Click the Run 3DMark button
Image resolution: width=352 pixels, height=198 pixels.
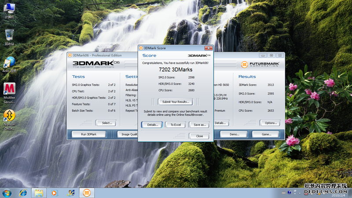[89, 134]
